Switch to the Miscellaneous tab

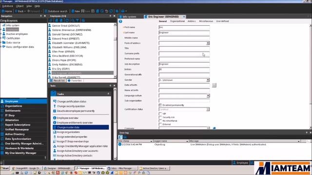[x=206, y=21]
